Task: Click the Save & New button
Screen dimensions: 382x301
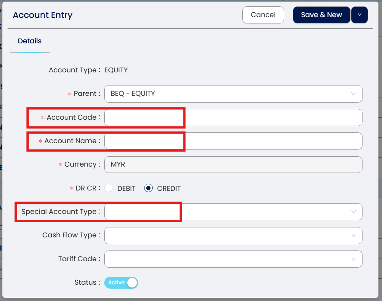Action: [x=322, y=15]
